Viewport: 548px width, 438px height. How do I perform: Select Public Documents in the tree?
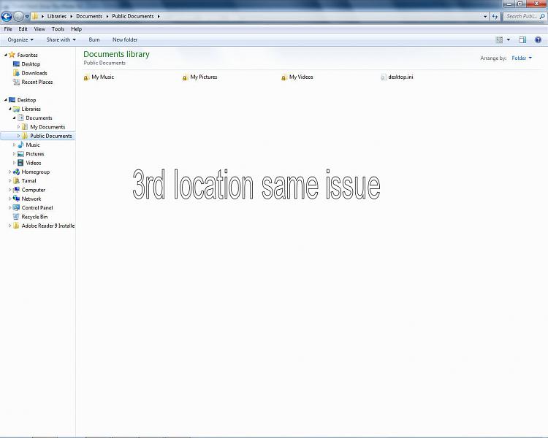coord(47,136)
